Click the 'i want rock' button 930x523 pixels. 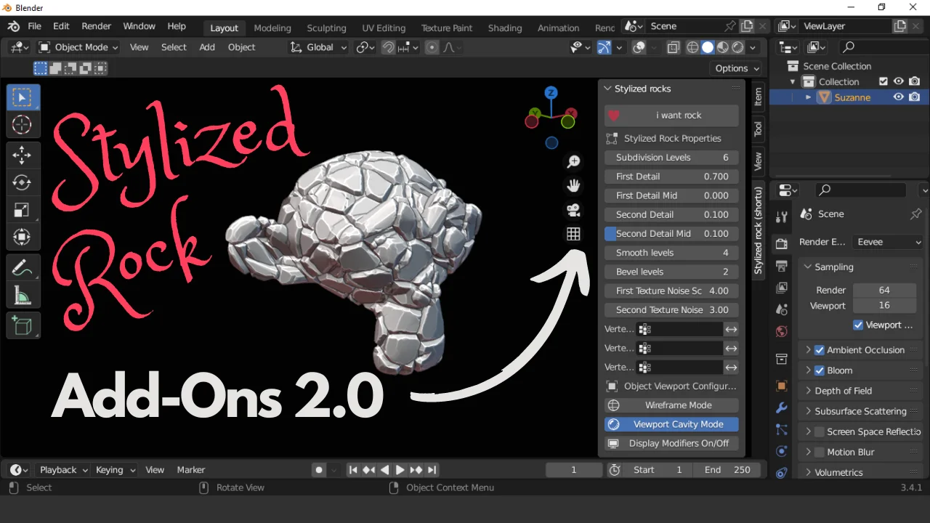point(671,115)
